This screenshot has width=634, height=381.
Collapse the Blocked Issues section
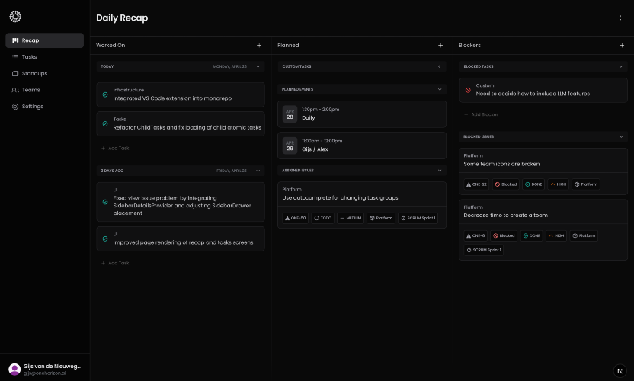pos(621,136)
